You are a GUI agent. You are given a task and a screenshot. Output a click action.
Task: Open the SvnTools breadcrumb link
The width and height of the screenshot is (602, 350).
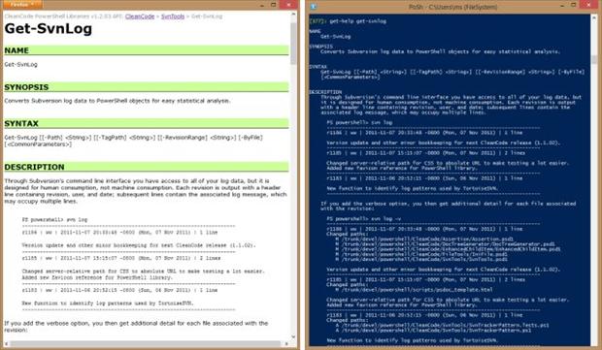(x=173, y=16)
